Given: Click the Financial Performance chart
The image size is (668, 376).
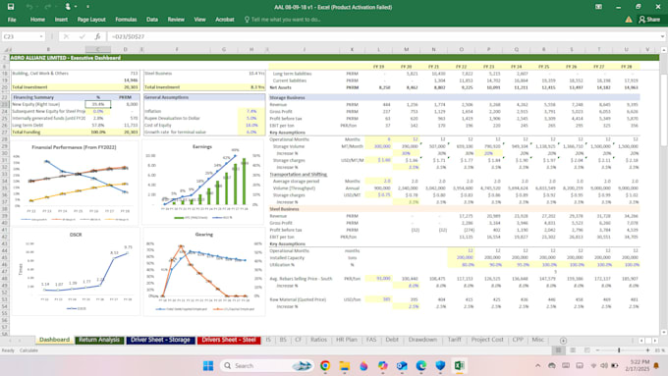Looking at the screenshot, I should [75, 184].
